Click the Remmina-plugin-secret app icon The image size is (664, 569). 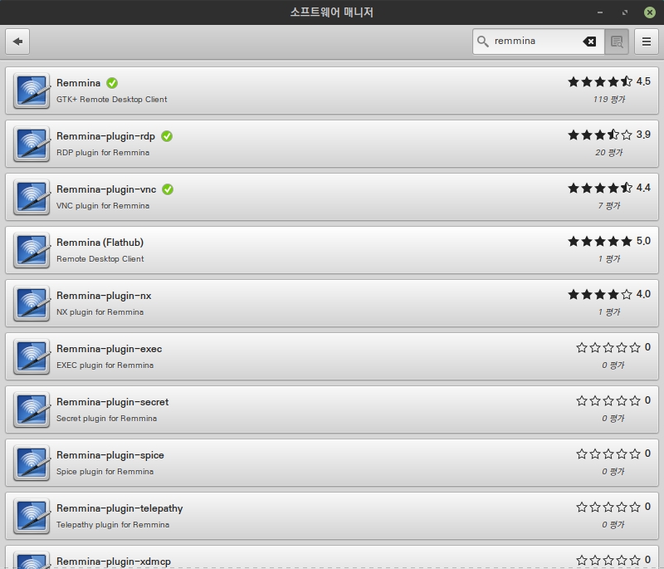click(x=32, y=410)
